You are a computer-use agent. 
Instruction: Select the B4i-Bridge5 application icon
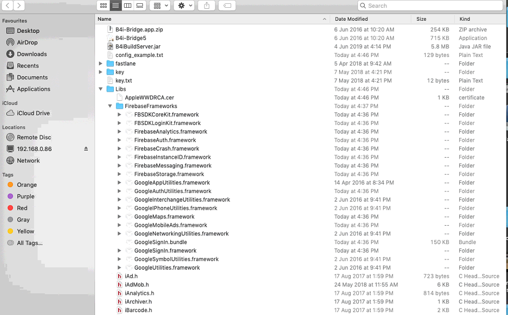[110, 38]
